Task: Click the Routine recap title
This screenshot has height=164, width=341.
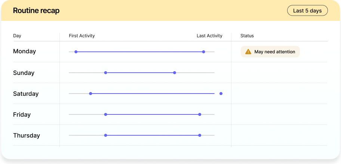Action: coord(36,11)
